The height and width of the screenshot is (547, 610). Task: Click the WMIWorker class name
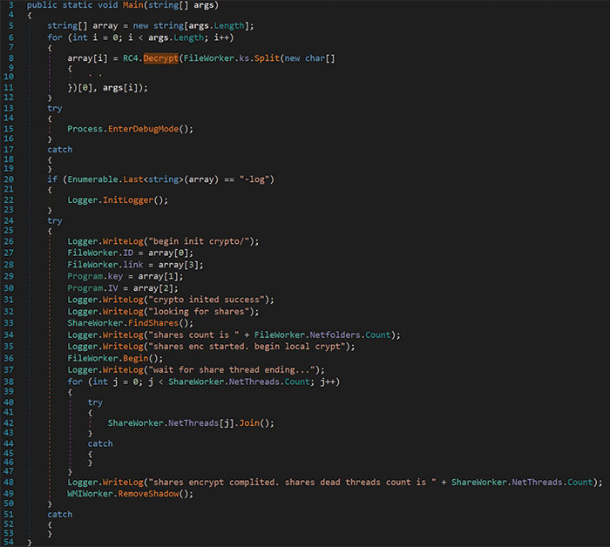click(90, 494)
